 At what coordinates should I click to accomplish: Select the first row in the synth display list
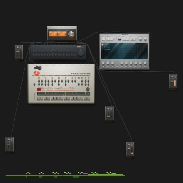pos(107,45)
